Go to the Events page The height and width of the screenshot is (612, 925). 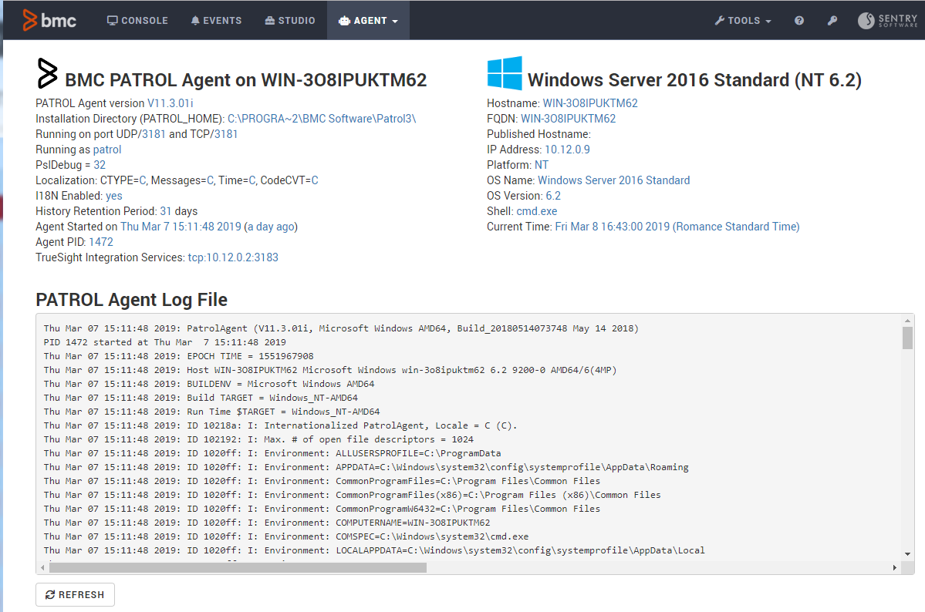point(216,21)
